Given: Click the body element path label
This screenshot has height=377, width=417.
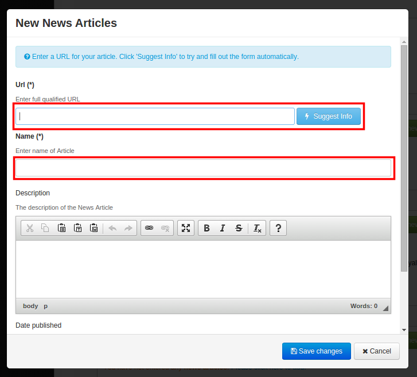Looking at the screenshot, I should click(30, 306).
